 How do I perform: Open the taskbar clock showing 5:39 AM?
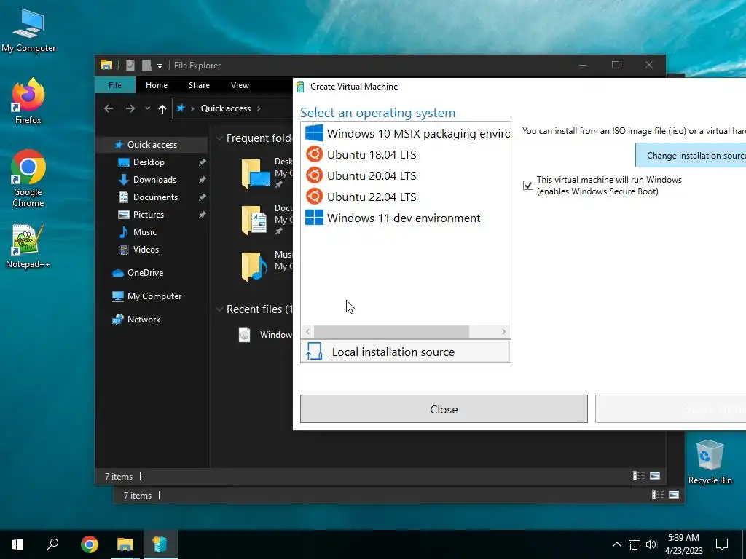coord(683,544)
